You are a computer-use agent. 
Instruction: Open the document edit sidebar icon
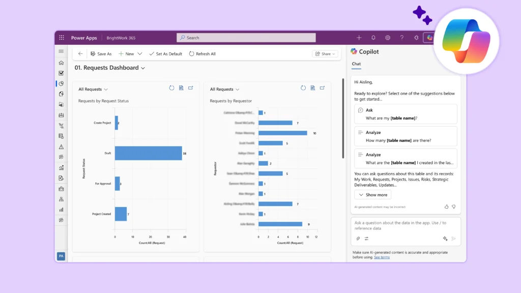click(x=61, y=178)
